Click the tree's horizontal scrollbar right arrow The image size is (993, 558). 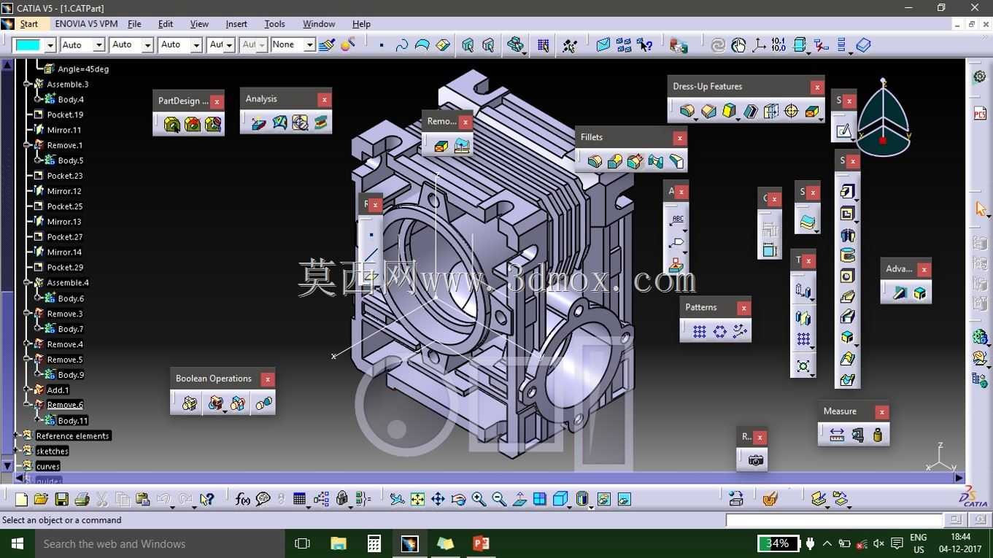pyautogui.click(x=959, y=478)
